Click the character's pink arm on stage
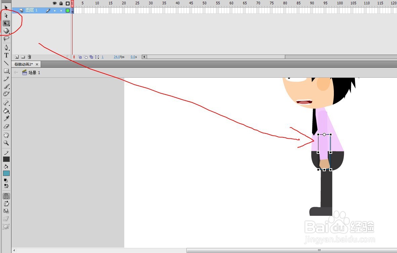This screenshot has width=397, height=253. tap(323, 136)
